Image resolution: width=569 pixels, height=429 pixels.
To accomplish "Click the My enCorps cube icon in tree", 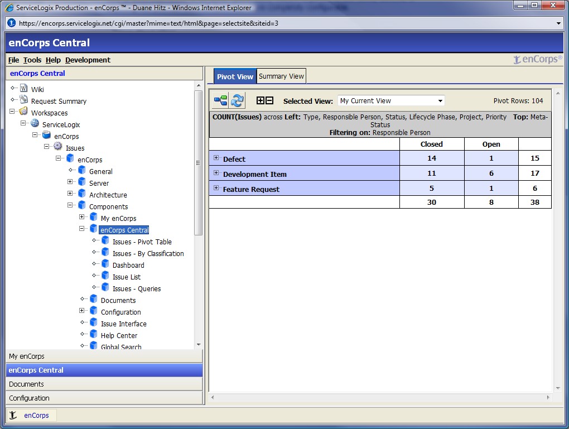I will (x=94, y=216).
